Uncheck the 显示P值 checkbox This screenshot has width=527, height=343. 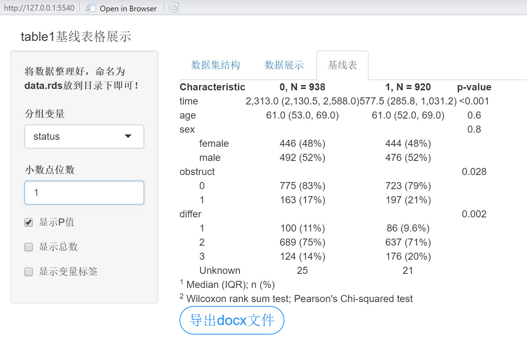(x=29, y=222)
